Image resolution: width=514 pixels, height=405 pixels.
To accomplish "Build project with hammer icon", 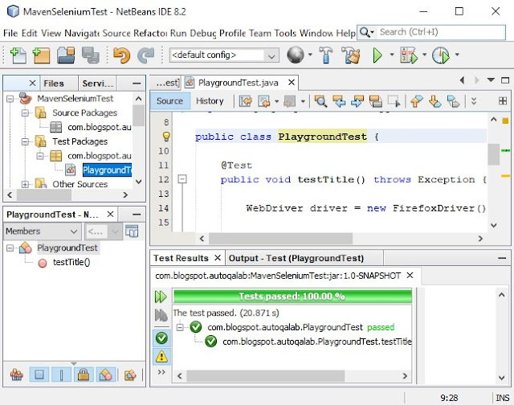I will [x=325, y=55].
